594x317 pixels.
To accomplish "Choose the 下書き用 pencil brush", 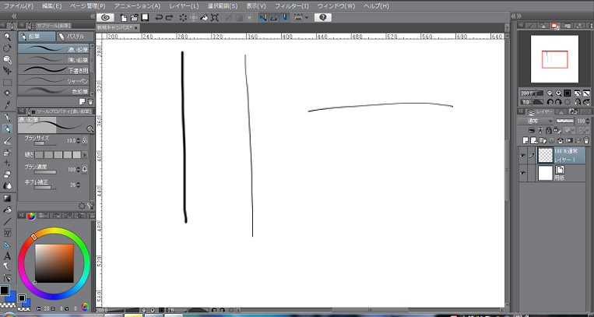I will click(x=54, y=70).
